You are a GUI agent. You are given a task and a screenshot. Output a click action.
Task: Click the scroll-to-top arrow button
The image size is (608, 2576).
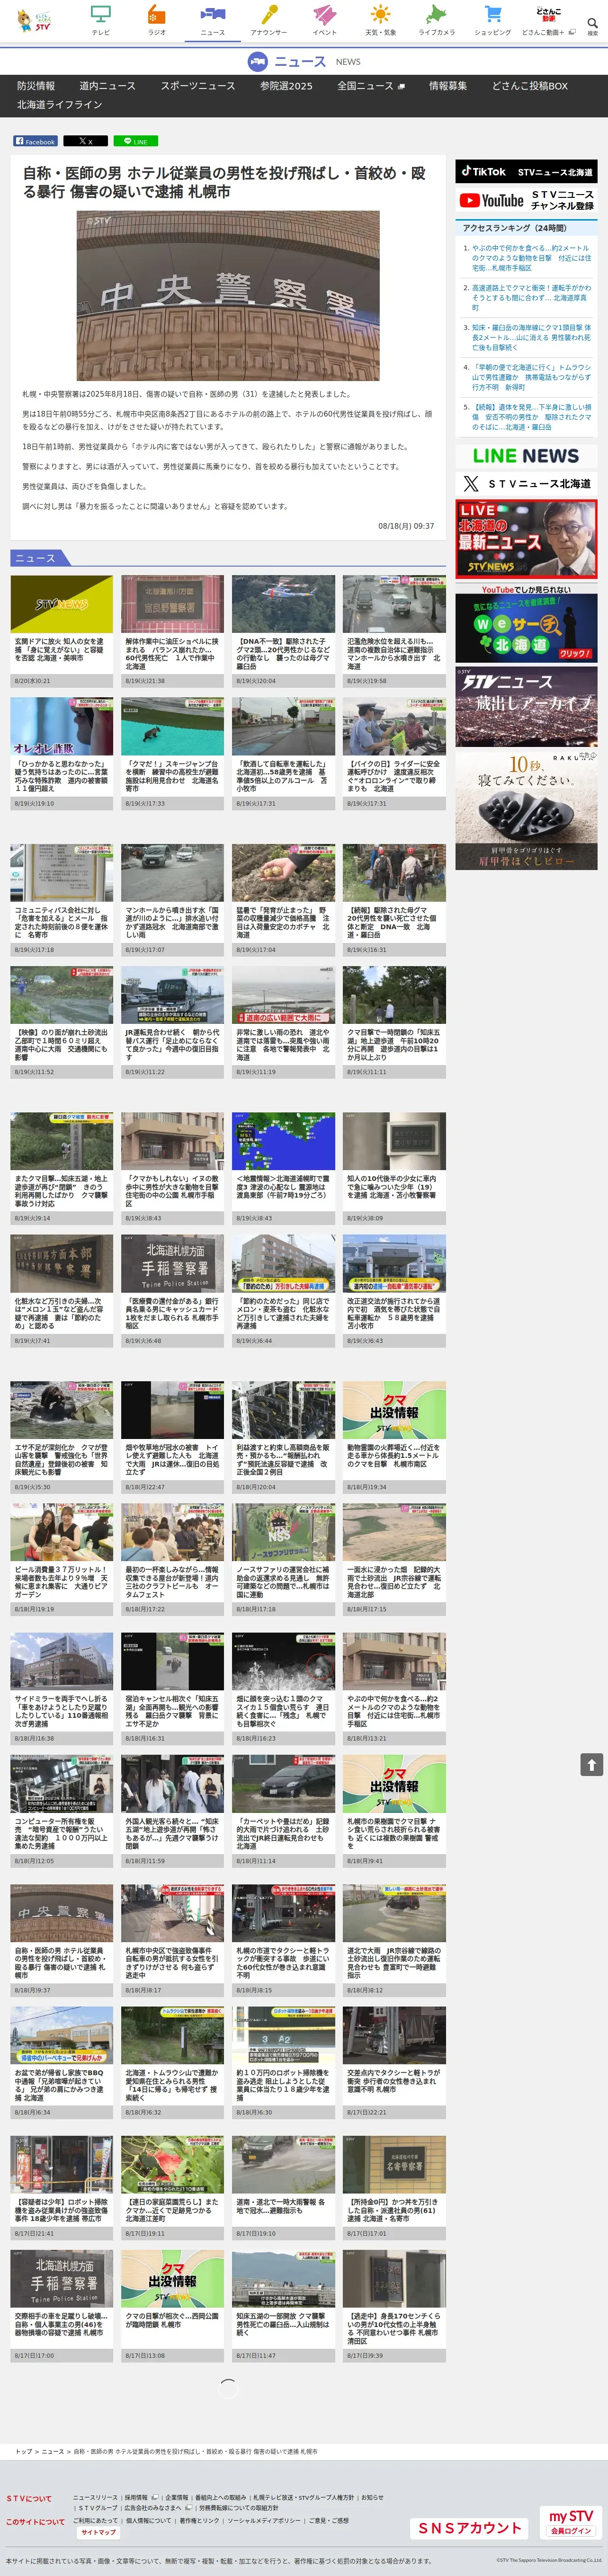pyautogui.click(x=591, y=1765)
